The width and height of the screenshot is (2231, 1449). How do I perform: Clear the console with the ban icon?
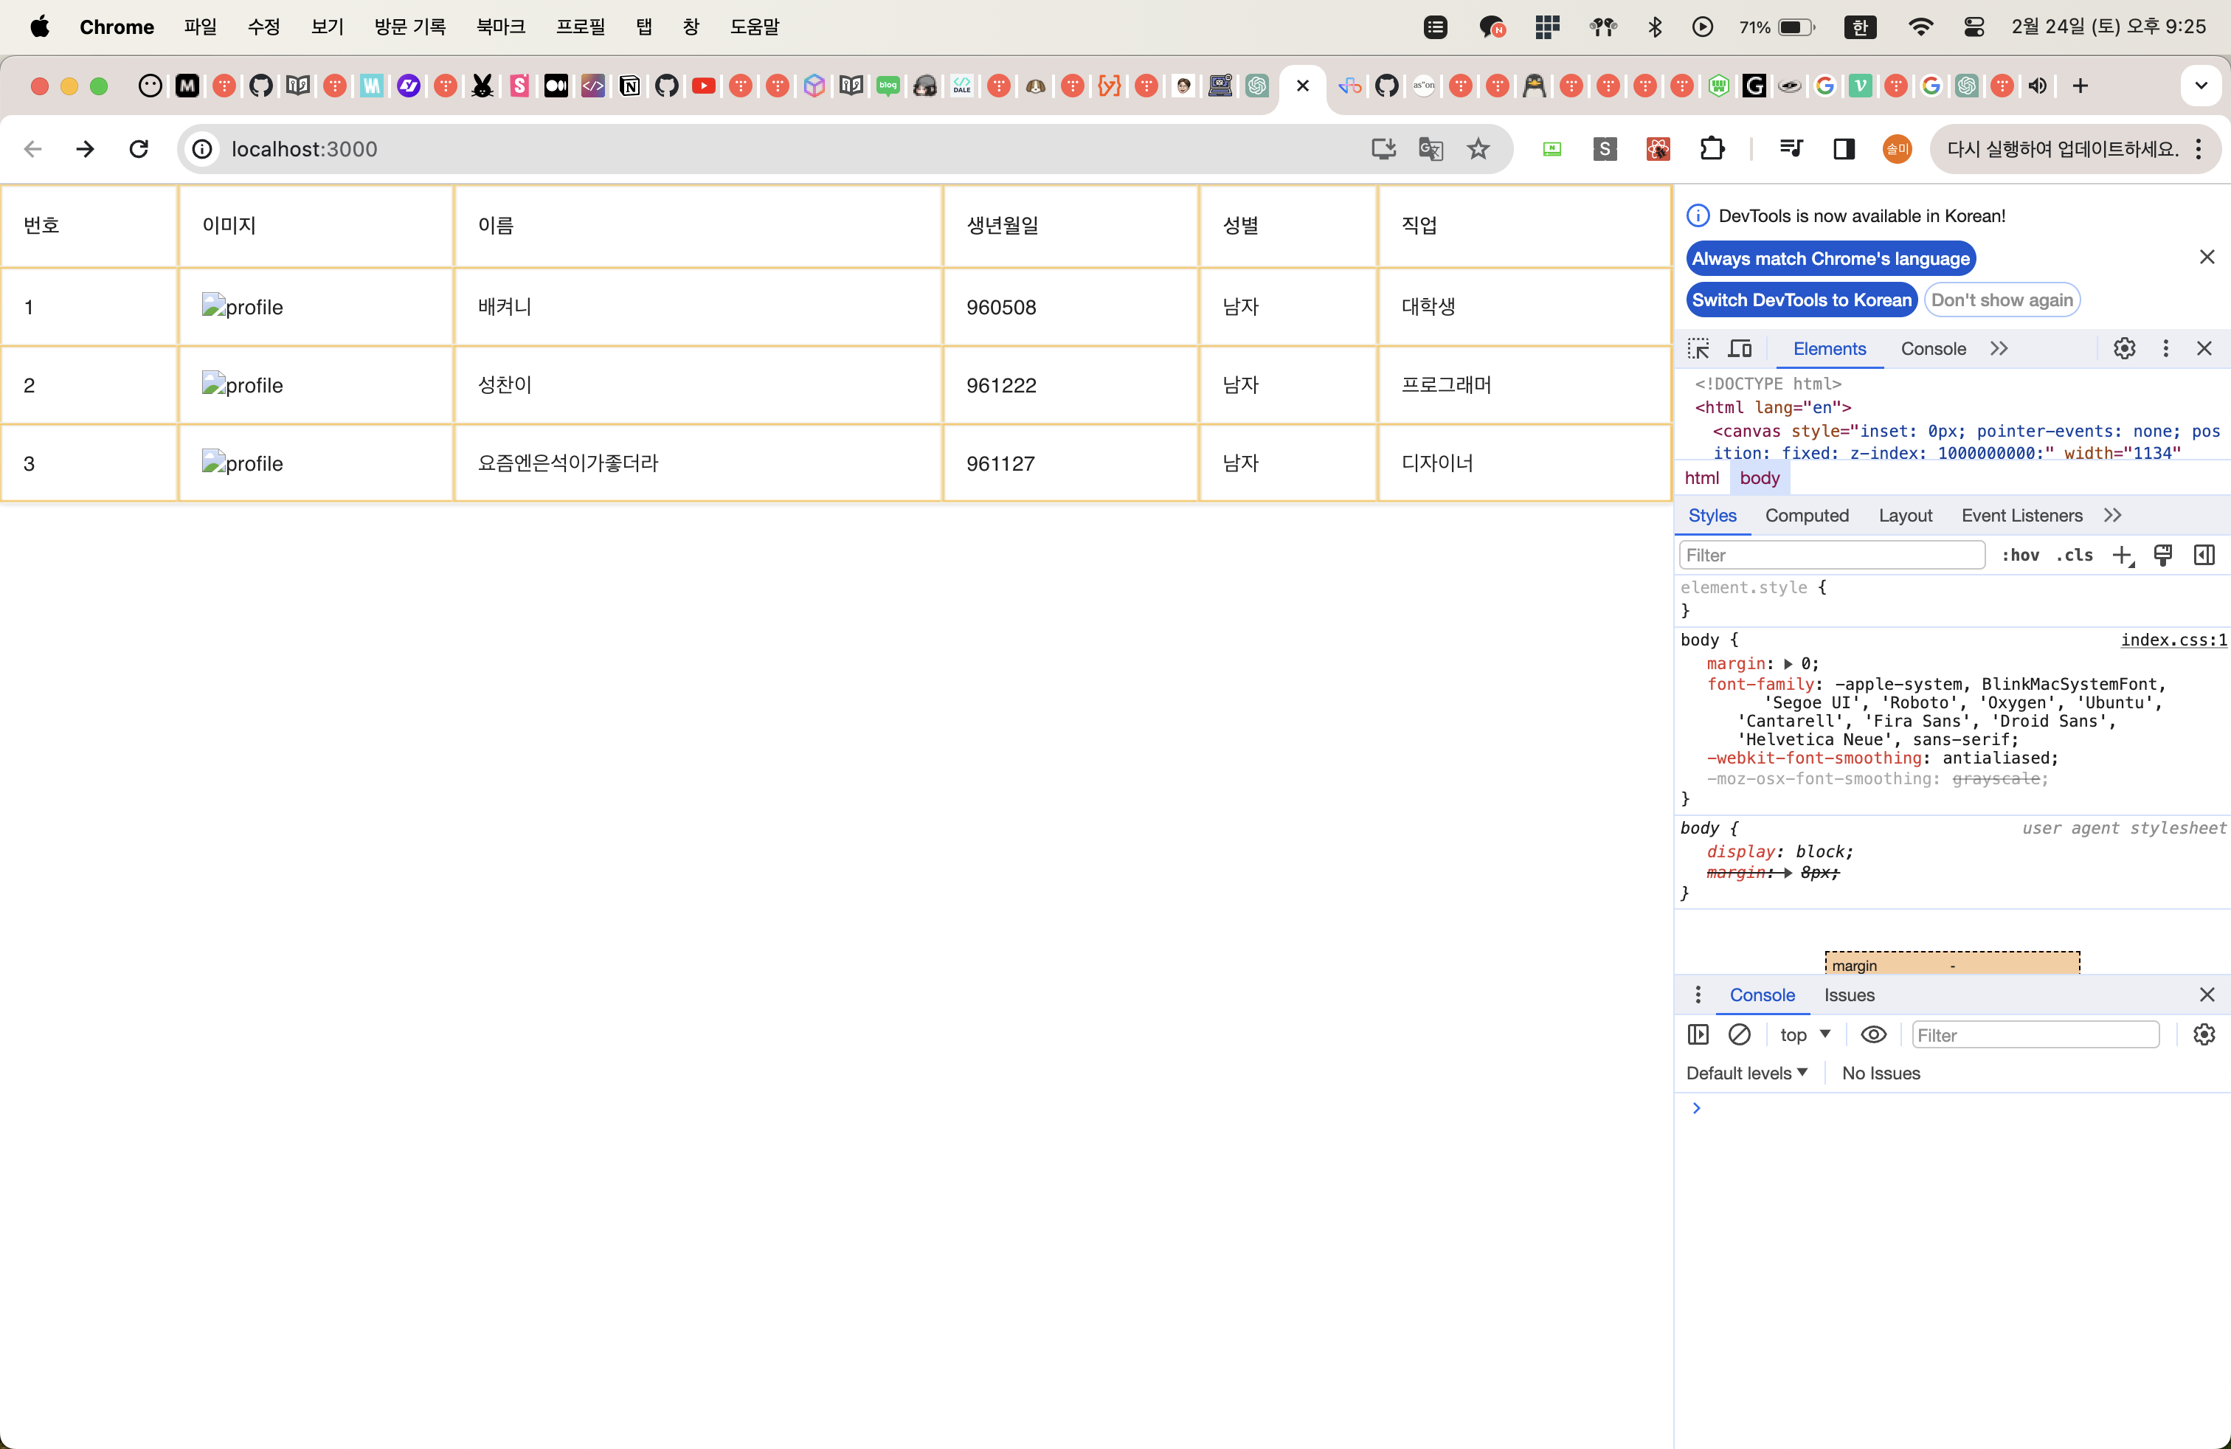click(1739, 1034)
